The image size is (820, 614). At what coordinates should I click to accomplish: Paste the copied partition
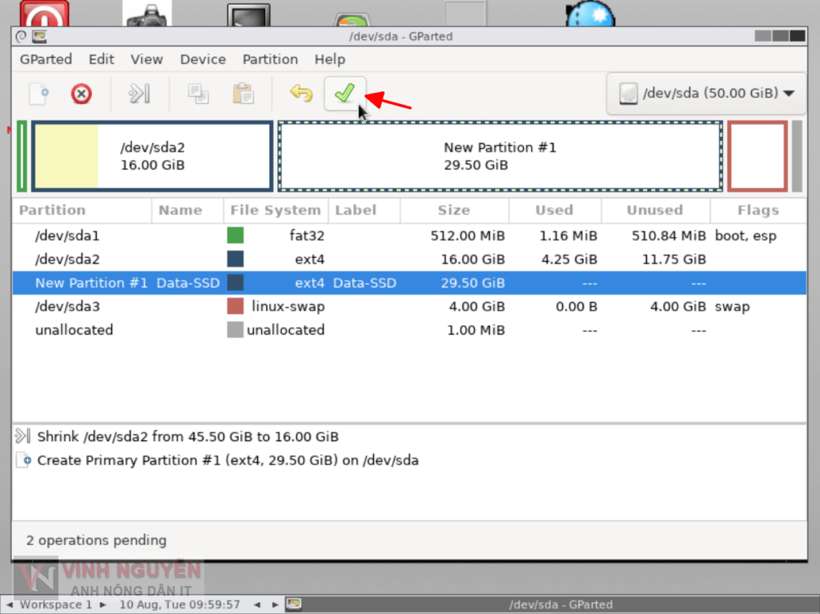[x=243, y=94]
